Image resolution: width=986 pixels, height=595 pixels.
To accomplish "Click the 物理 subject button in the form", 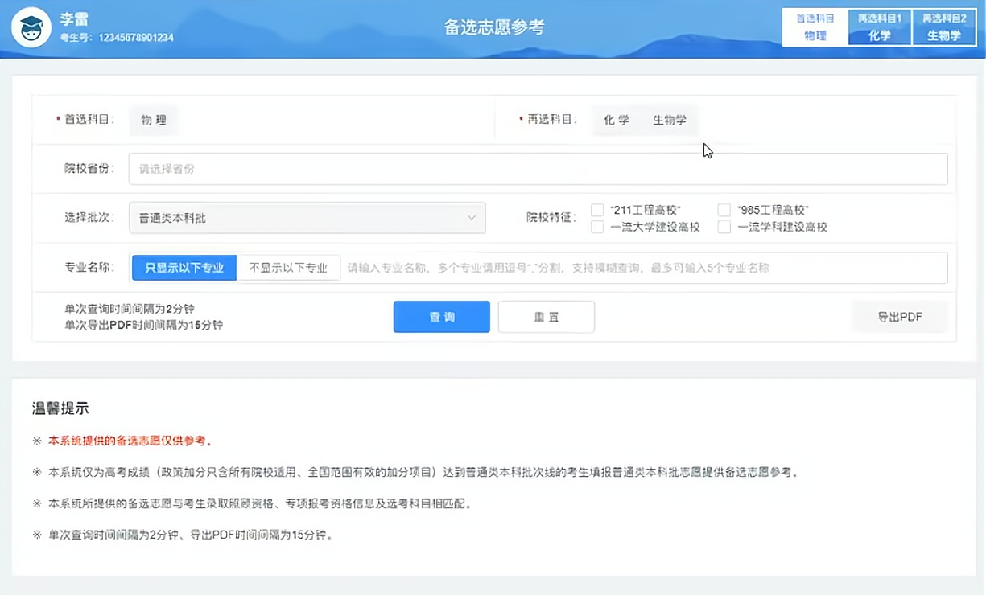I will [x=153, y=120].
